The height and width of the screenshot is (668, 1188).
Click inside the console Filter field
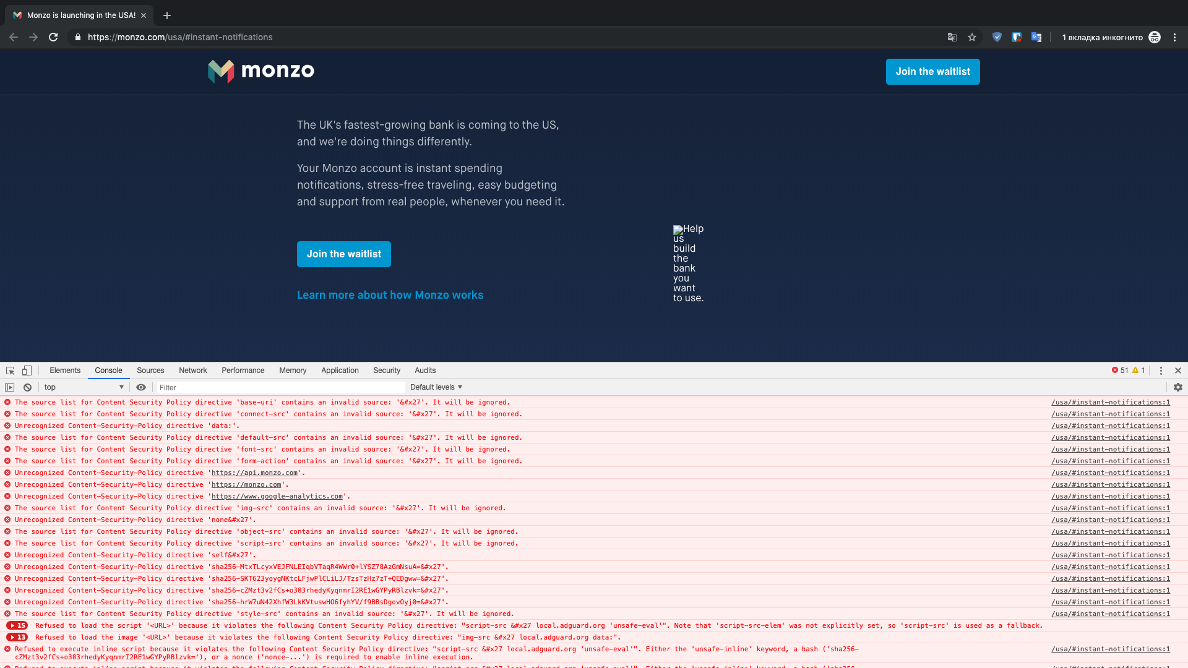(x=278, y=387)
